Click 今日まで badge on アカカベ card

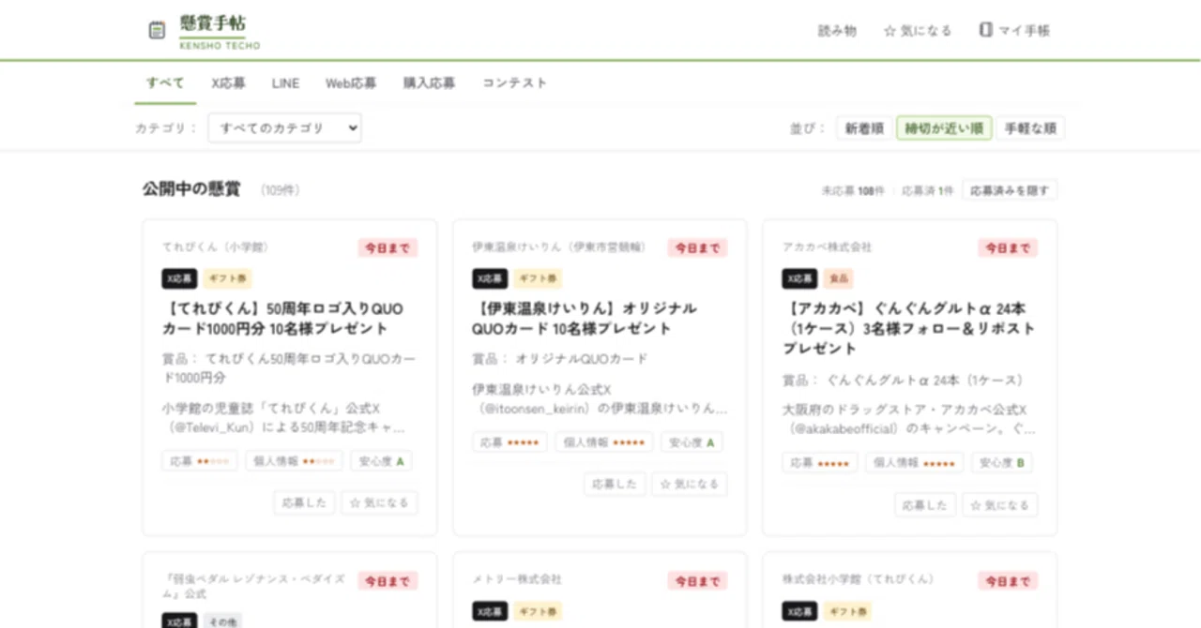[x=1008, y=248]
